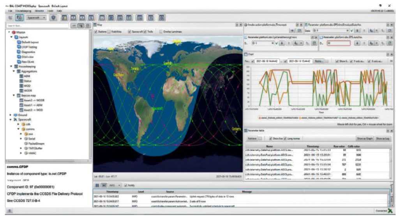Toggle the Overlay Landmass checkbox
399x216 pixels.
pos(160,31)
